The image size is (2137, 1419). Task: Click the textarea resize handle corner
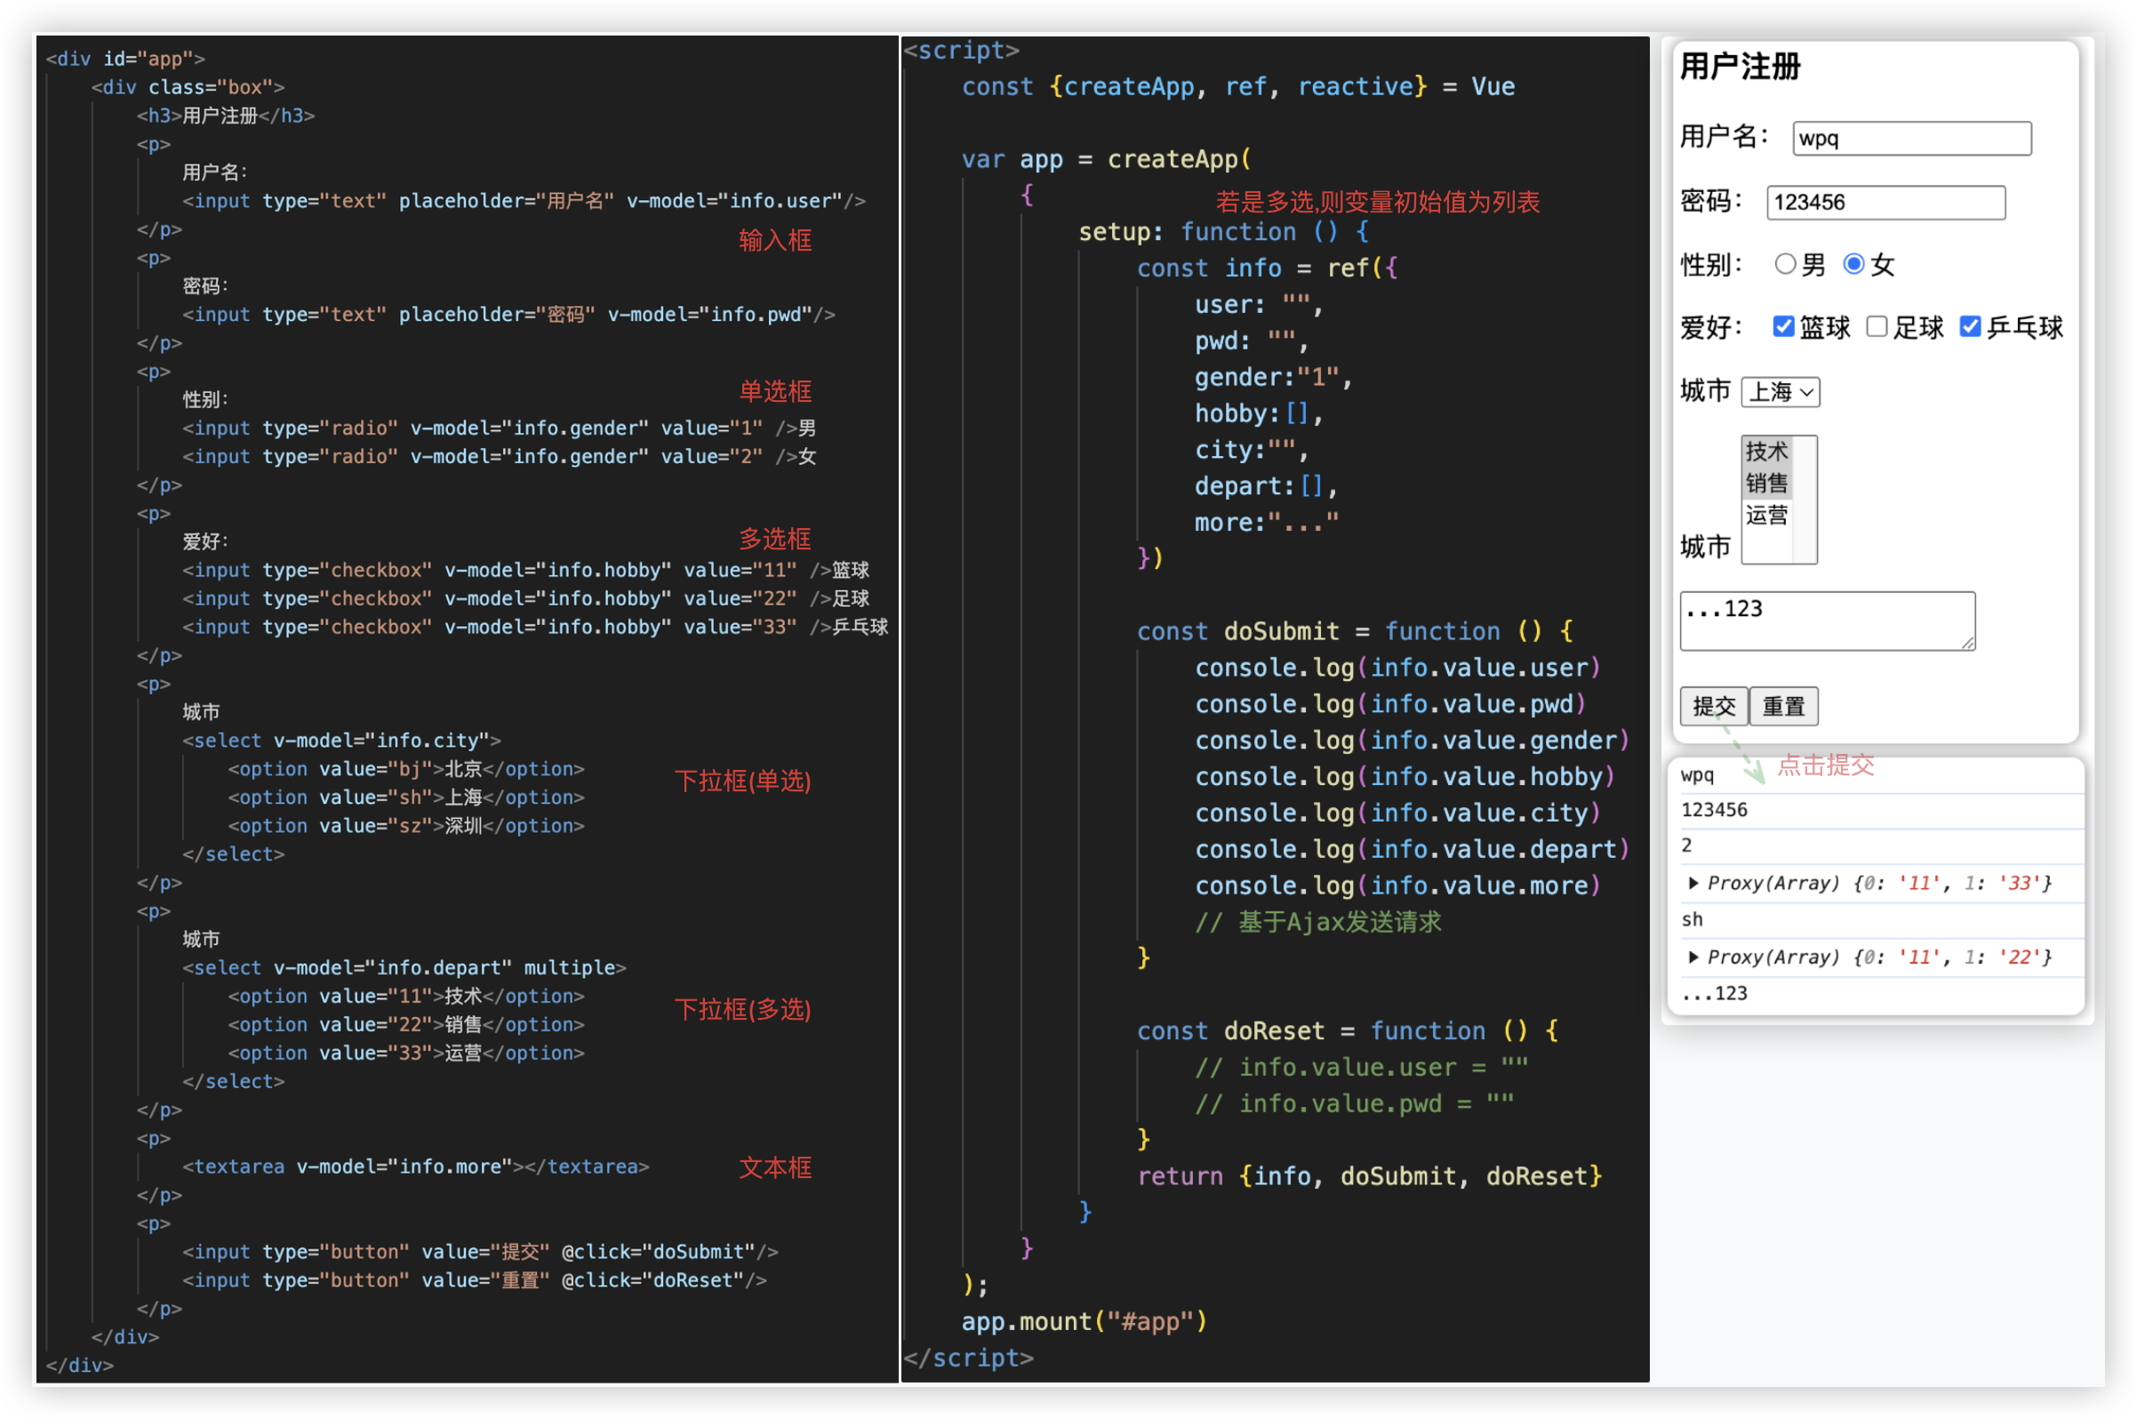point(1968,643)
